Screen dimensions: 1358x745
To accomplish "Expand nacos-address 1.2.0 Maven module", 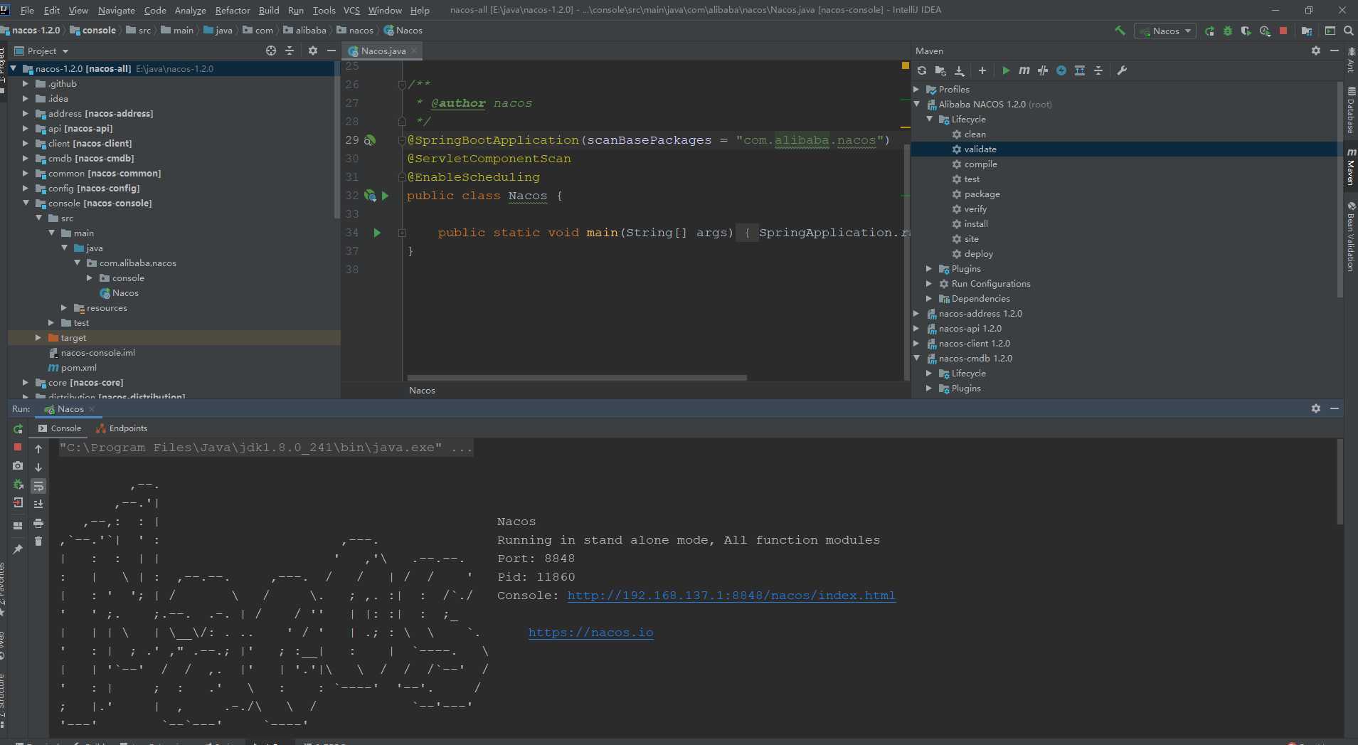I will coord(917,313).
